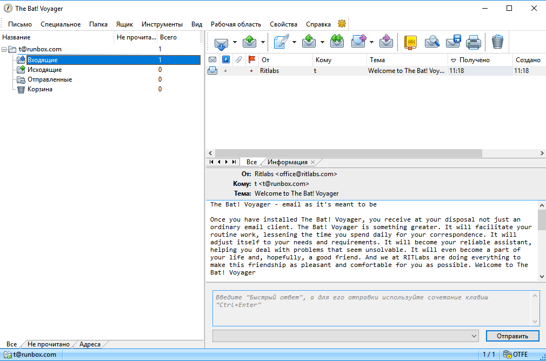Open the quick reply template combo box

[345, 336]
